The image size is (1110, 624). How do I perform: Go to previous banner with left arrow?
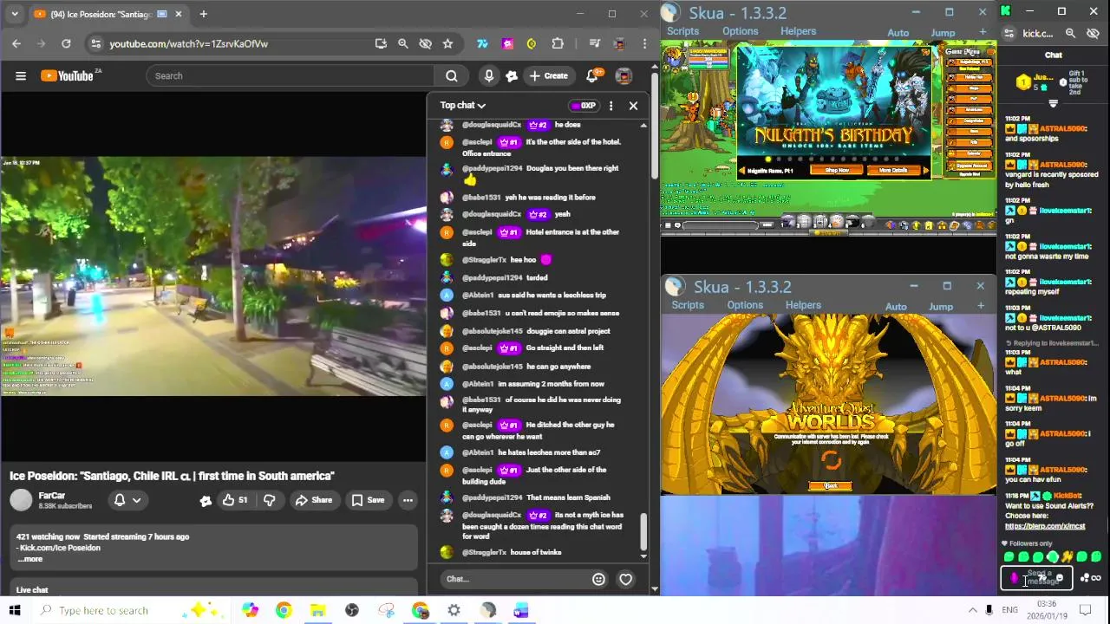742,171
